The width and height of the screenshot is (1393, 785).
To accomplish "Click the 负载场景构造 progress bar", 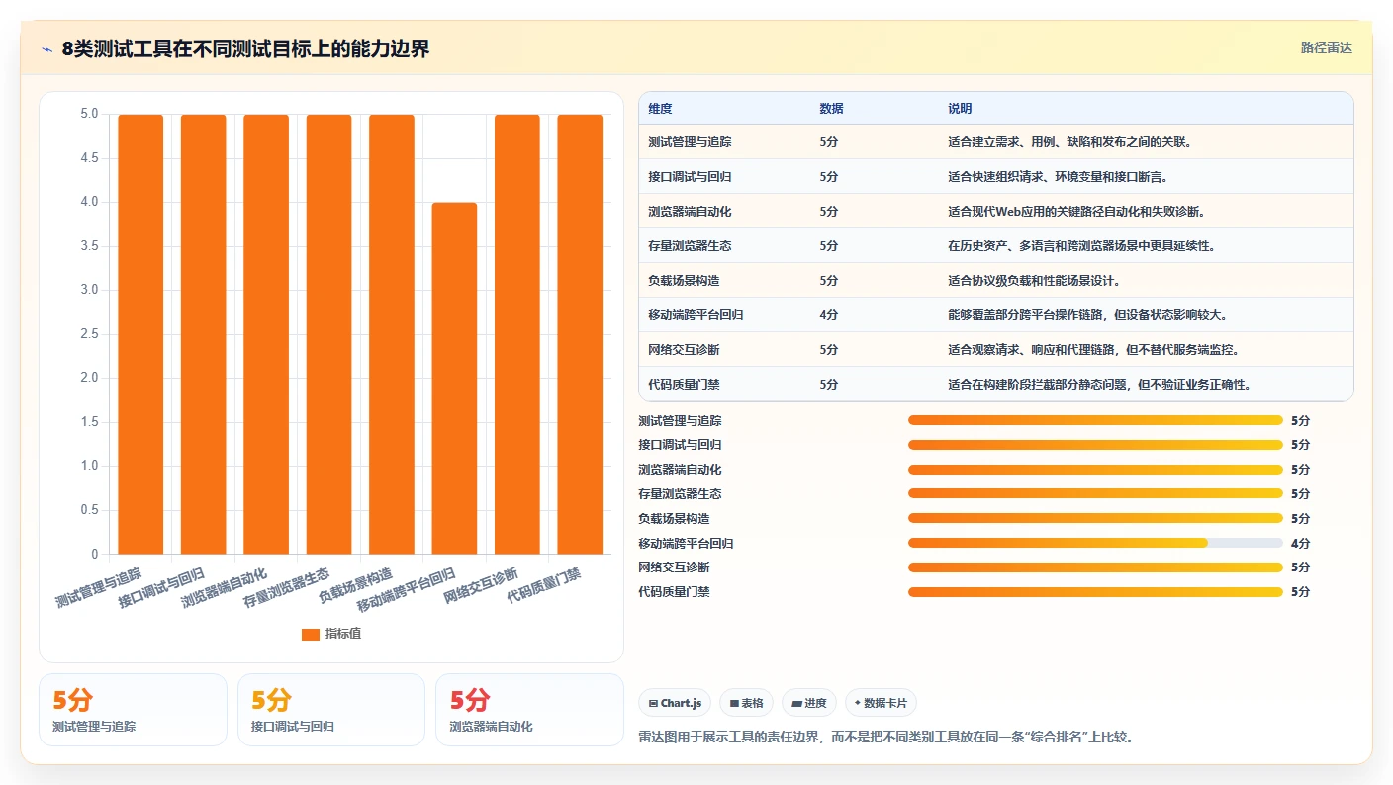I will 1095,518.
